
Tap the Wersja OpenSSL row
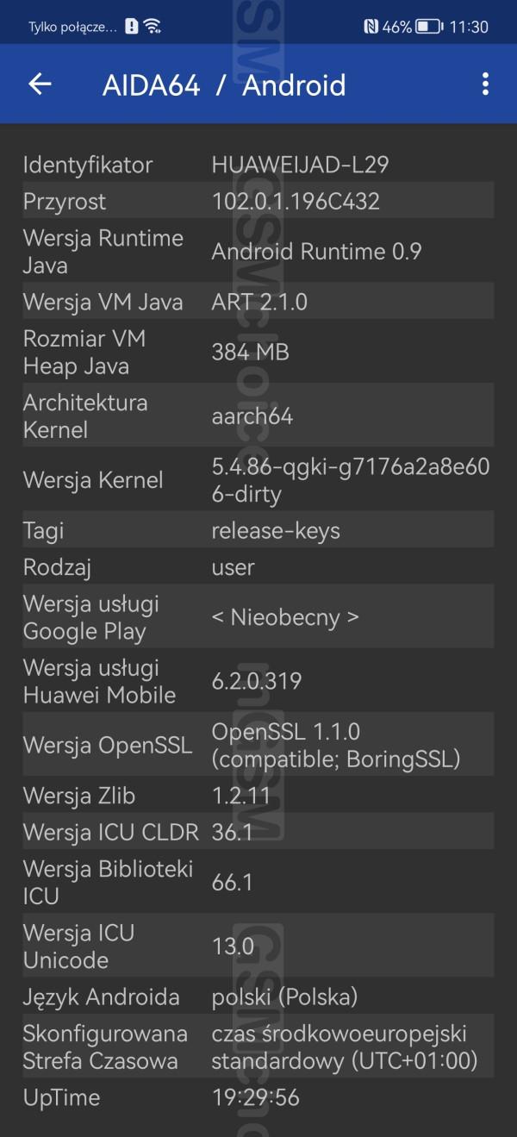click(x=258, y=745)
